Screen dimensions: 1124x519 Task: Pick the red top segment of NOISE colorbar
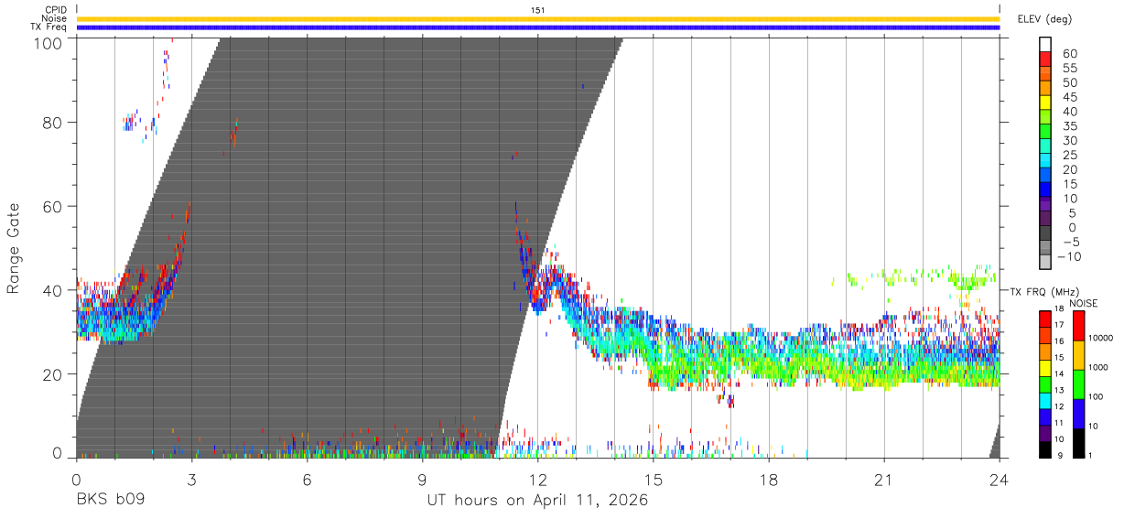pos(1080,326)
